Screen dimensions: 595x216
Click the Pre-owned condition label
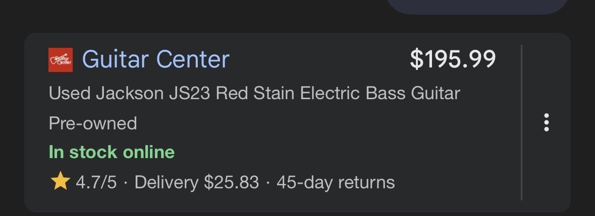(93, 123)
